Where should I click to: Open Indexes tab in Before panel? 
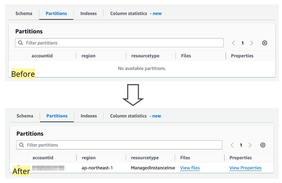tap(88, 13)
